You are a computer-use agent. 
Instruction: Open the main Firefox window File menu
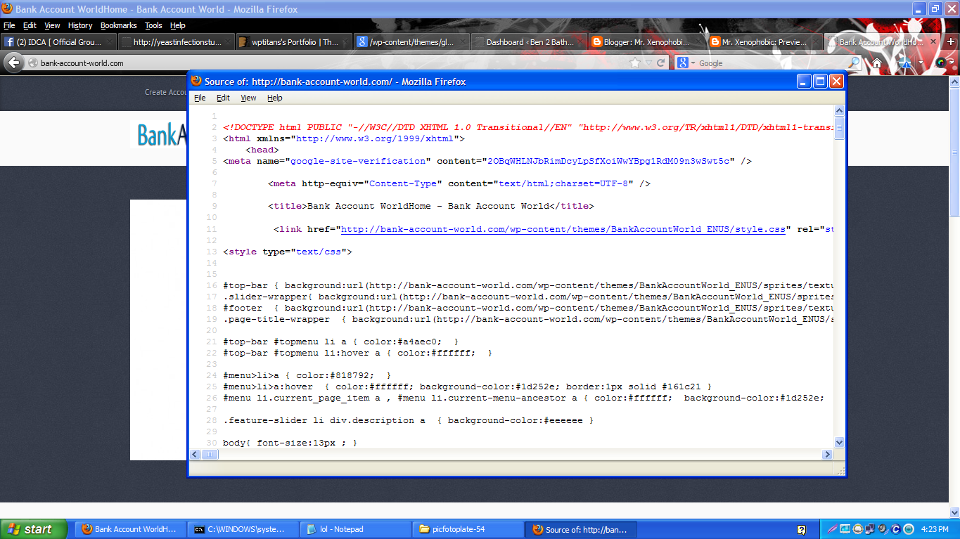9,25
